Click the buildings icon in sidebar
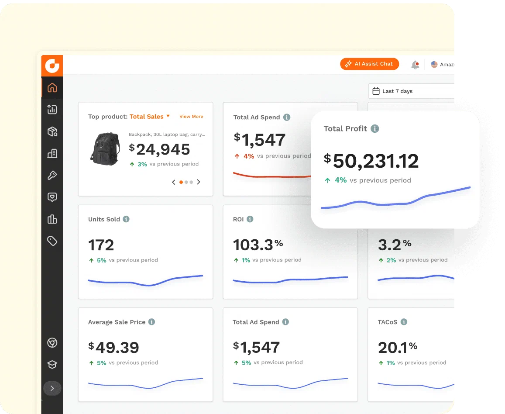505x414 pixels. tap(52, 153)
